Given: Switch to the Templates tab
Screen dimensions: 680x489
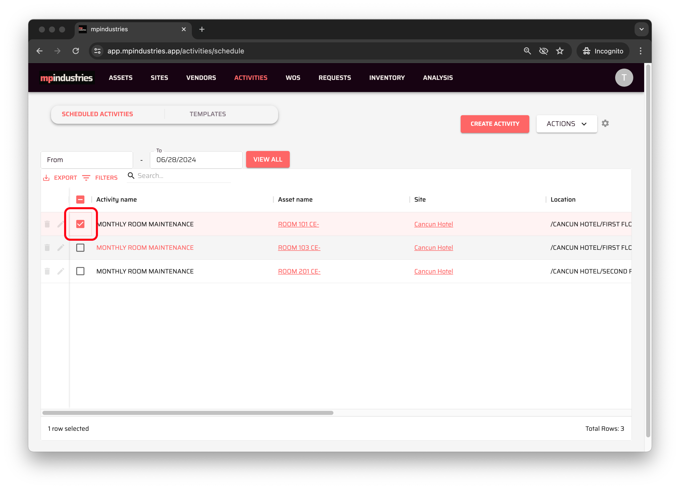Looking at the screenshot, I should tap(207, 114).
